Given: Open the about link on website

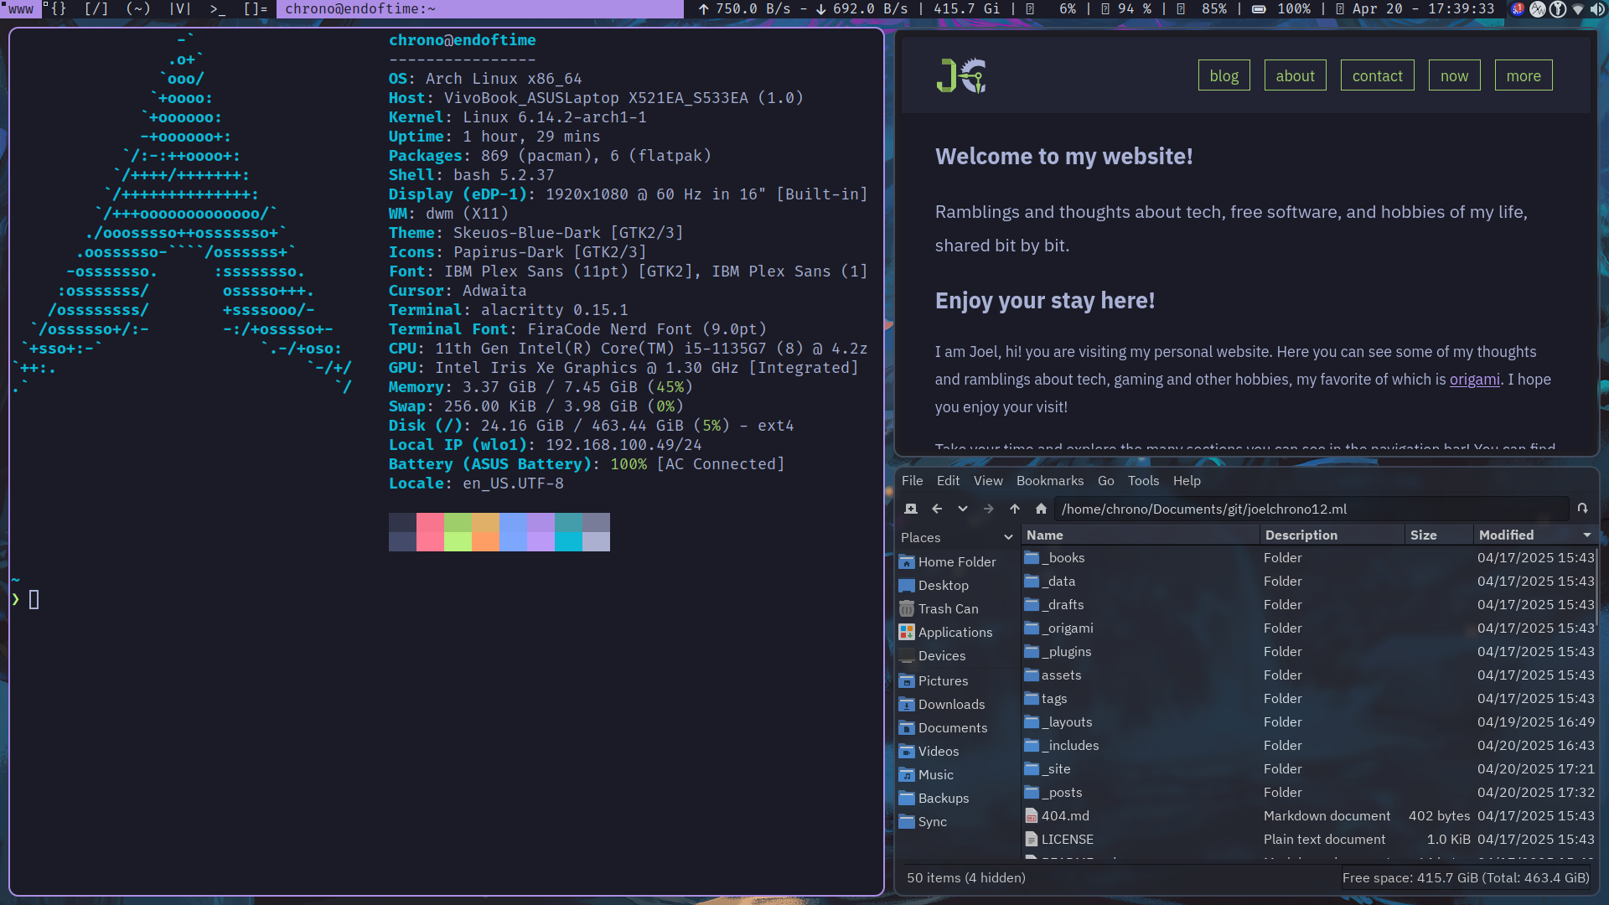Looking at the screenshot, I should tap(1295, 75).
